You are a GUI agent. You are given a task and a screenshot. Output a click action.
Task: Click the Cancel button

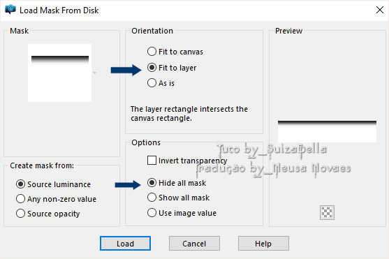pos(194,244)
